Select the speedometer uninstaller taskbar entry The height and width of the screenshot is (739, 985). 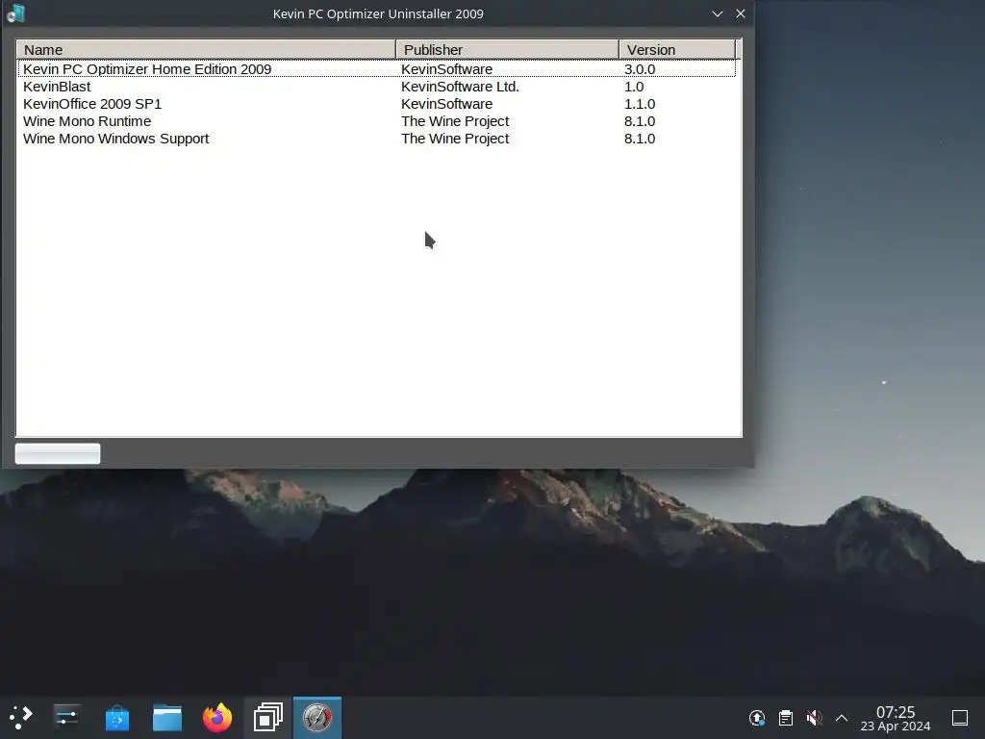tap(317, 718)
